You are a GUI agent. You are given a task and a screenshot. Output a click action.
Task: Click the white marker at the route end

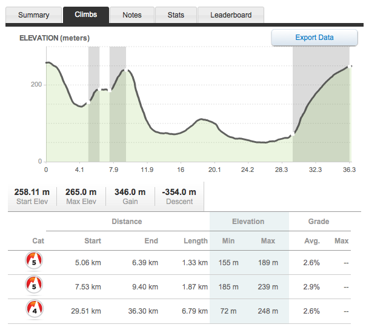pos(350,67)
